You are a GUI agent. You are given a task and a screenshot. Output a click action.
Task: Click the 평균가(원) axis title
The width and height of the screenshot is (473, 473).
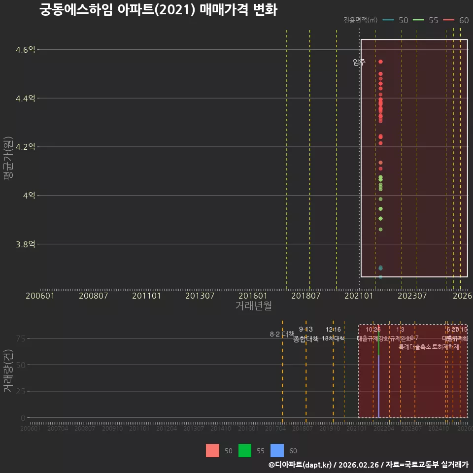point(8,158)
